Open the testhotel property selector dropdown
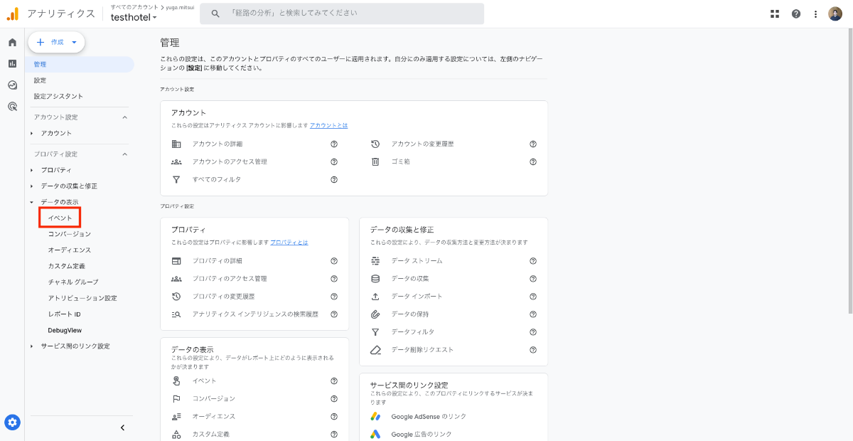The height and width of the screenshot is (441, 853). pyautogui.click(x=134, y=17)
